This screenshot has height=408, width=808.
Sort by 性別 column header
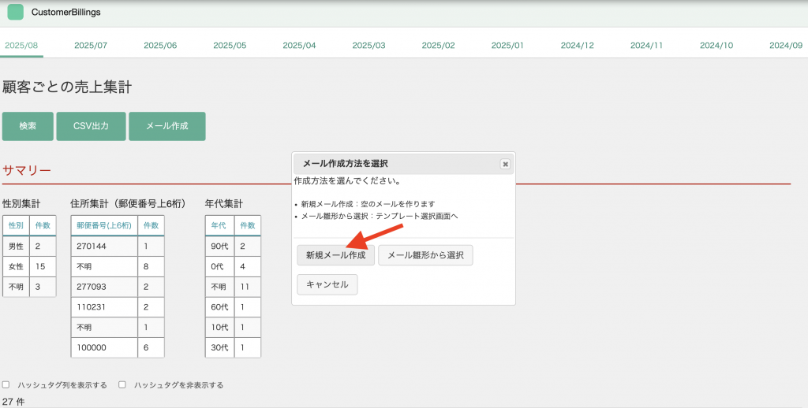(16, 225)
